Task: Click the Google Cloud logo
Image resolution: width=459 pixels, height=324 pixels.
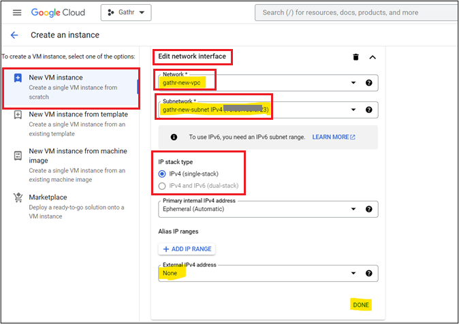Action: click(x=58, y=12)
